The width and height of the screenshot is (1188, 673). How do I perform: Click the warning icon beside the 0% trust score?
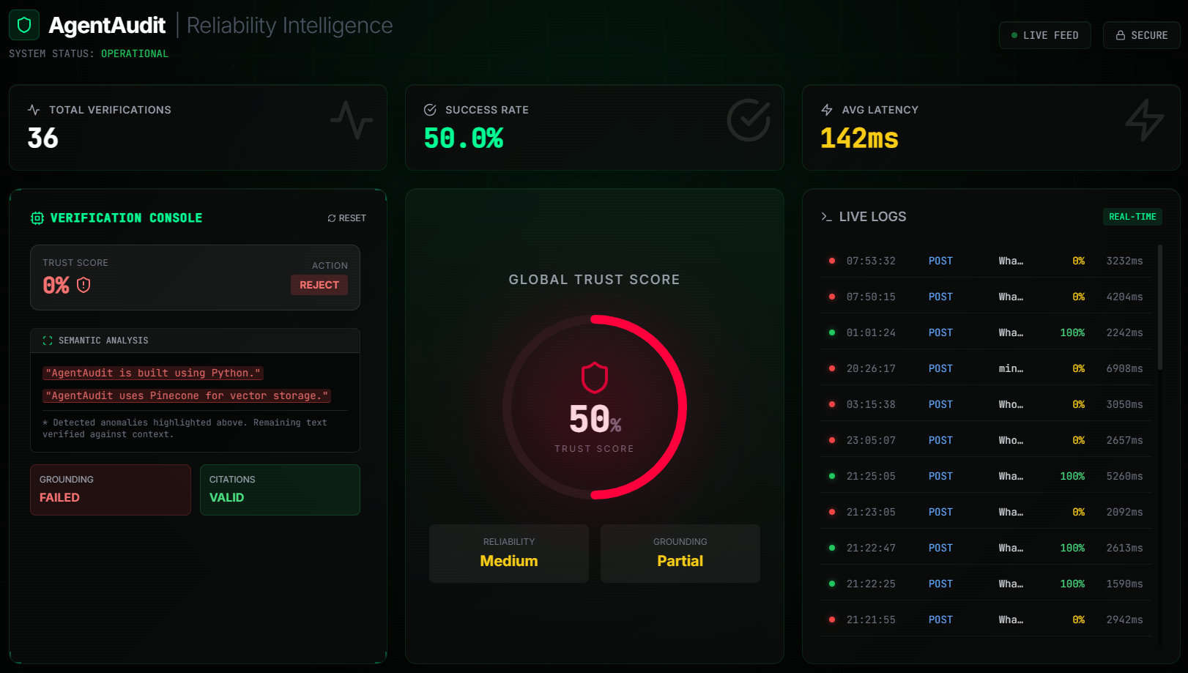[83, 285]
